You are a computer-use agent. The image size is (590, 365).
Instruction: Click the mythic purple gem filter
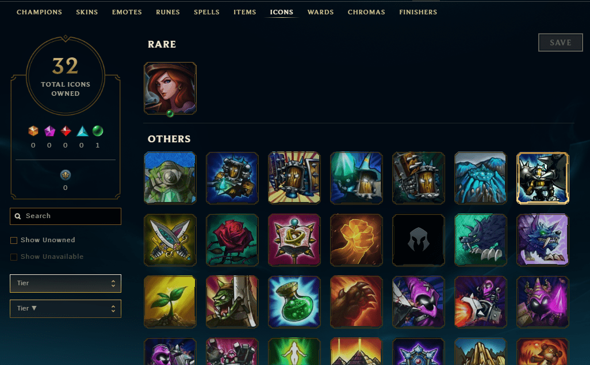[x=49, y=131]
